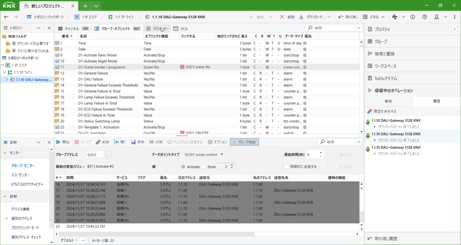Collapse the 1 IP エリア node

3,65
